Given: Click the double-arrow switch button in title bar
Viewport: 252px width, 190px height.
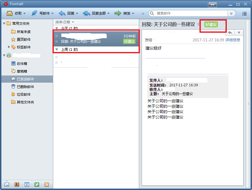Looking at the screenshot, I should point(213,5).
